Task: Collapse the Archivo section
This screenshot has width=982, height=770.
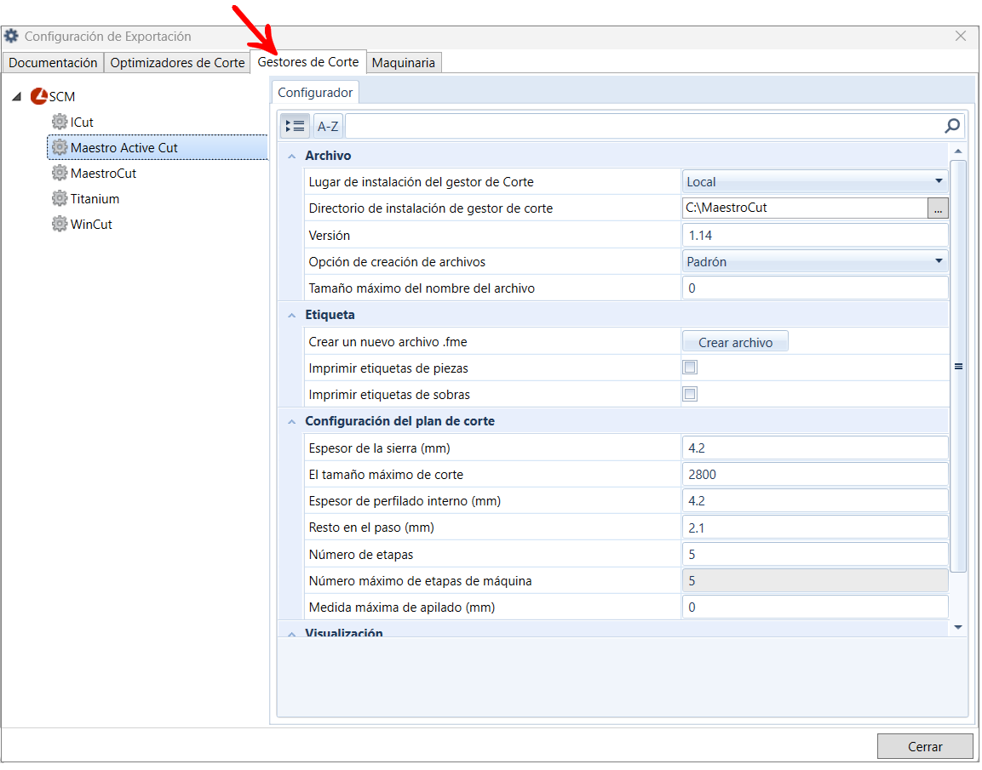Action: coord(292,157)
